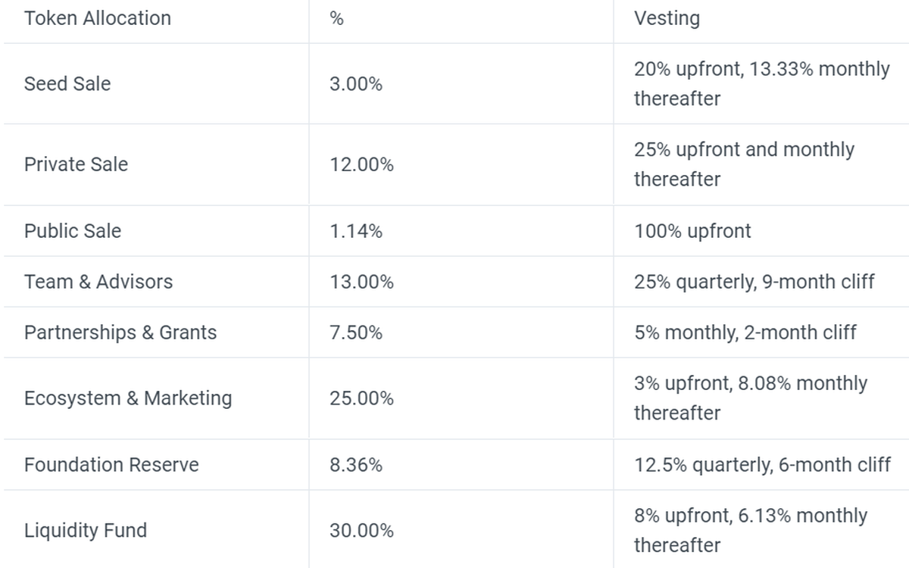Click the "Private Sale" allocation cell

coord(76,164)
